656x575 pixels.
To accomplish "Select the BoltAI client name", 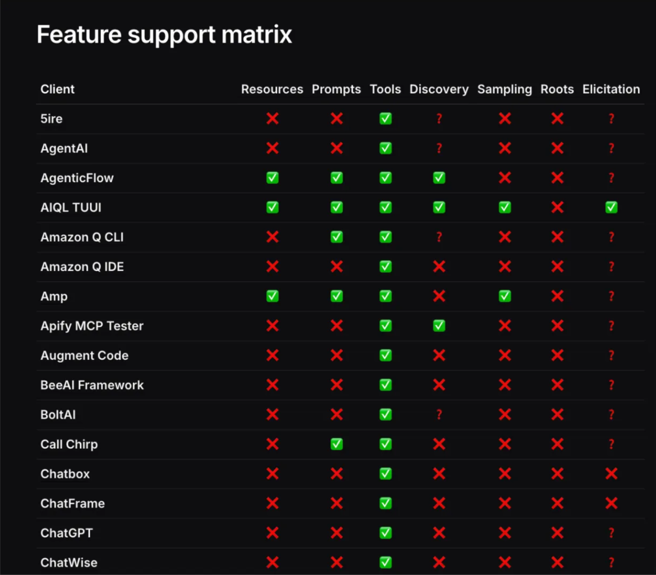I will click(x=58, y=415).
